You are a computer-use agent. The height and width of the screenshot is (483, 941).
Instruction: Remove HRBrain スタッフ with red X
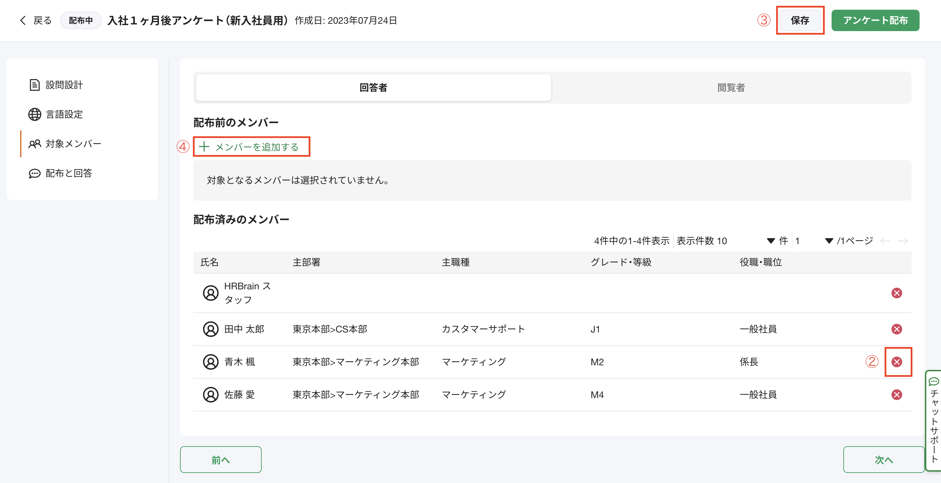[896, 293]
